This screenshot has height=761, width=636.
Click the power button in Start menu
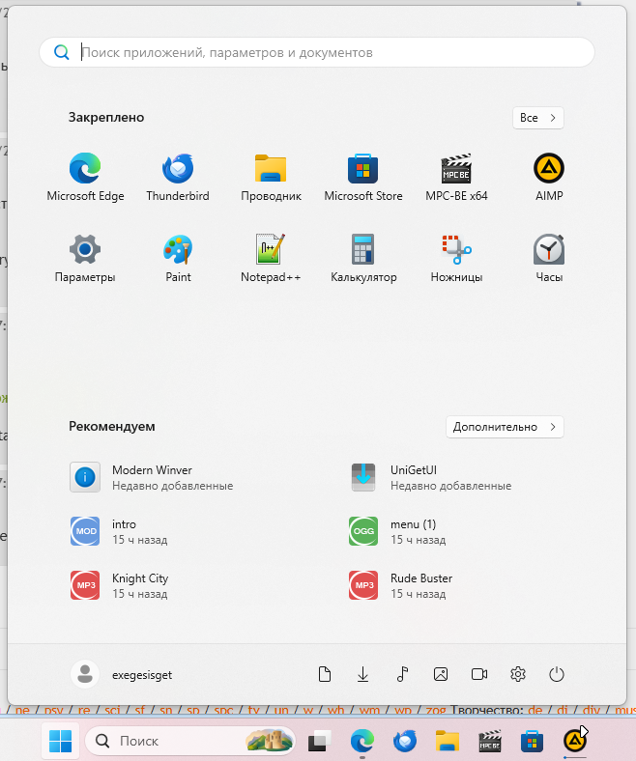coord(557,674)
